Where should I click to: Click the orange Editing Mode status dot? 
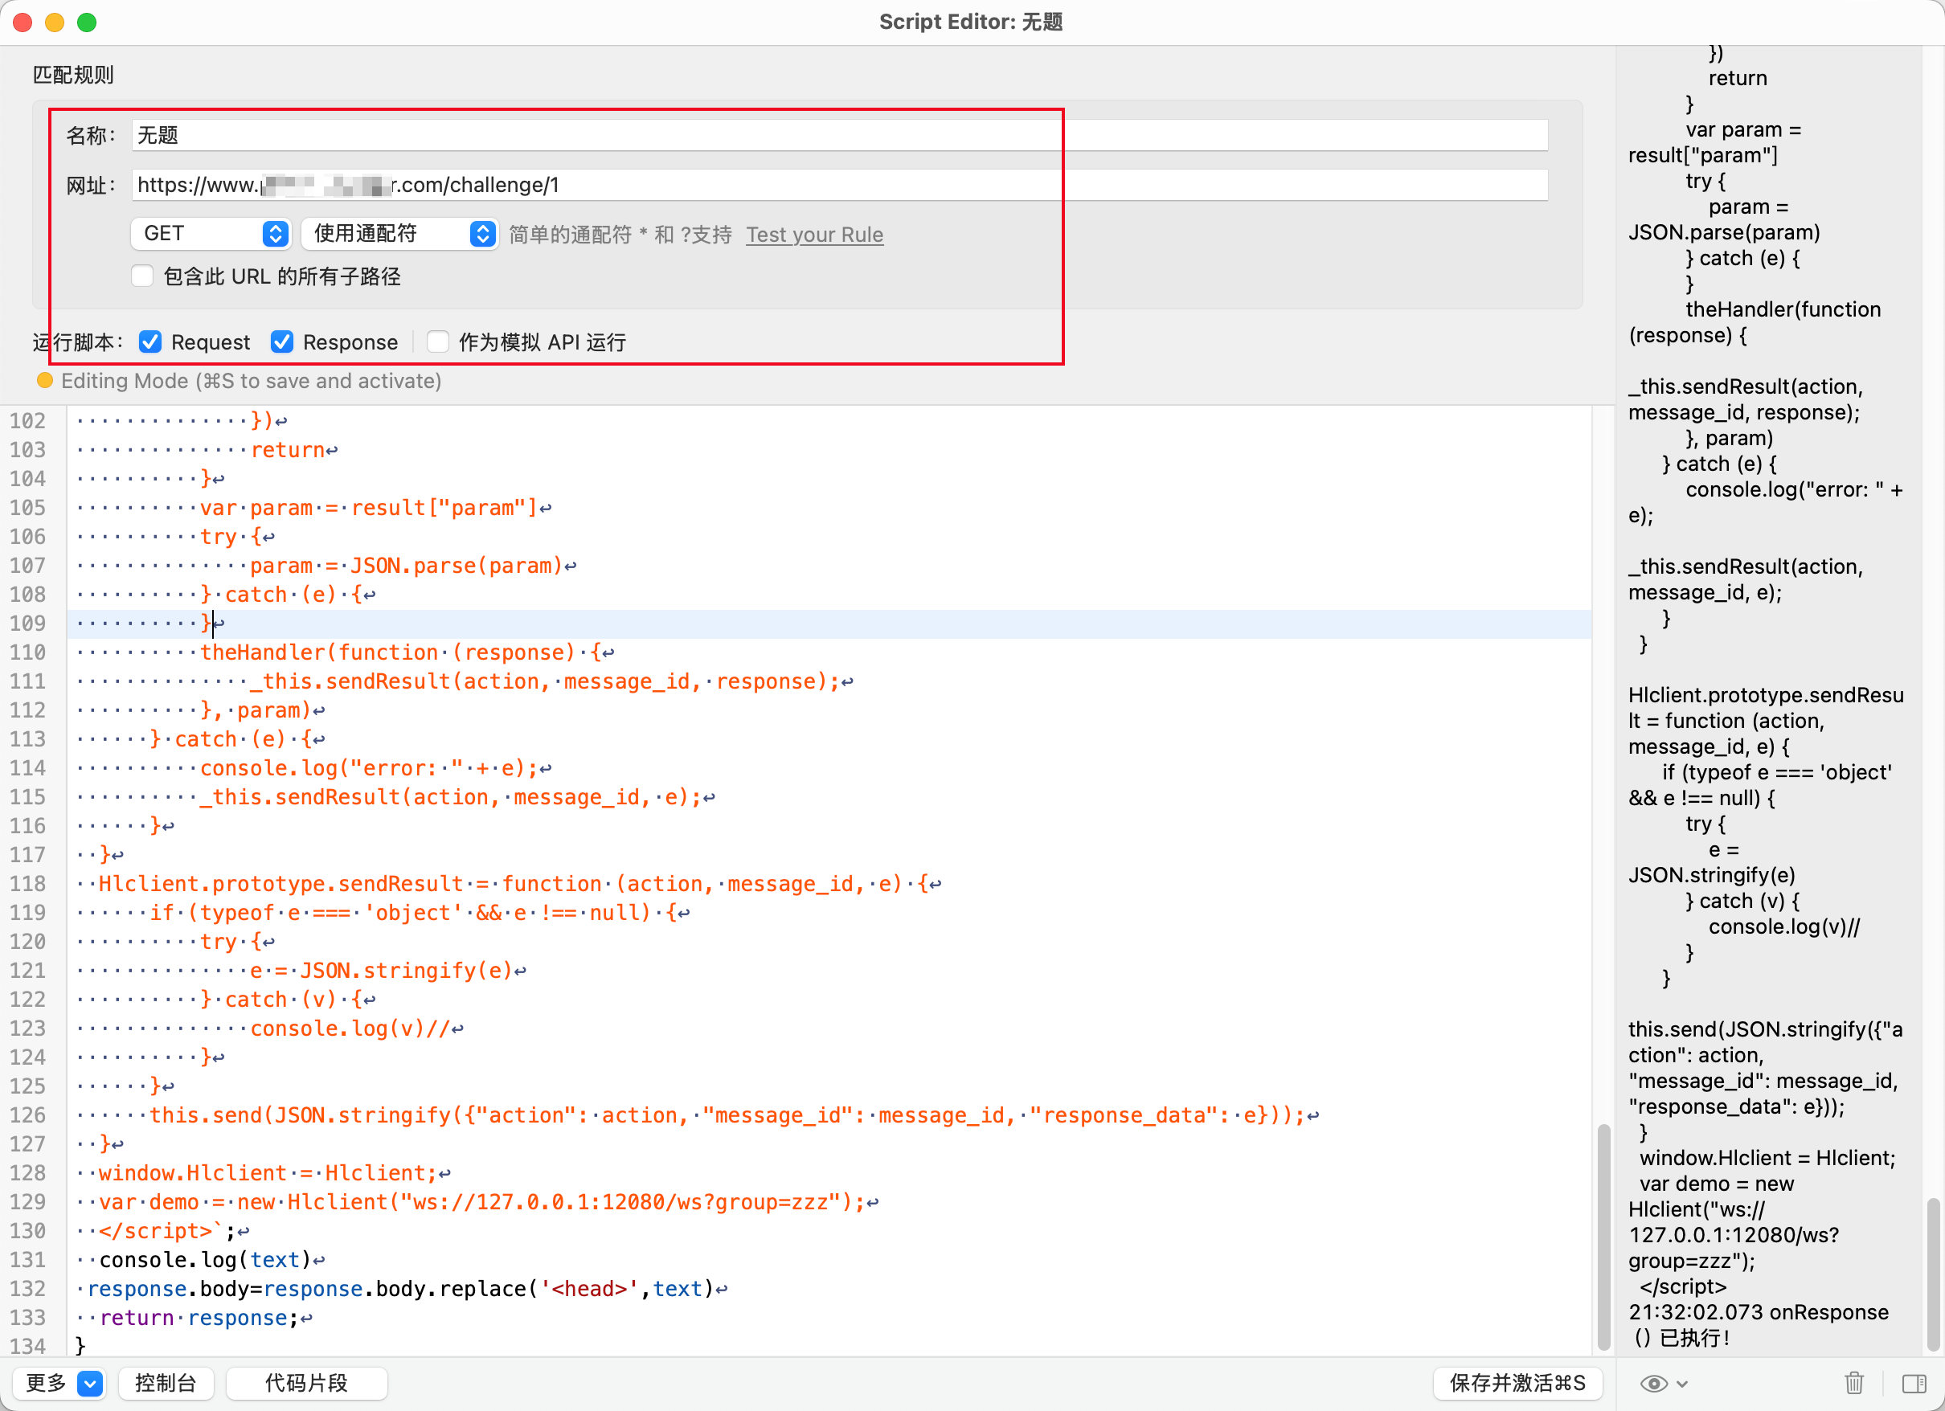(x=44, y=381)
